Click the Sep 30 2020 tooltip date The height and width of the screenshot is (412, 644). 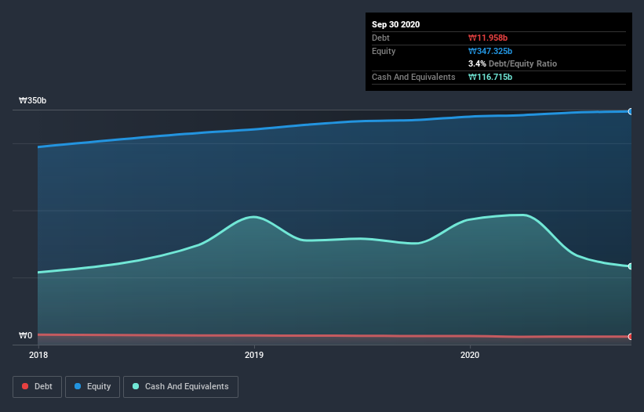tap(395, 24)
